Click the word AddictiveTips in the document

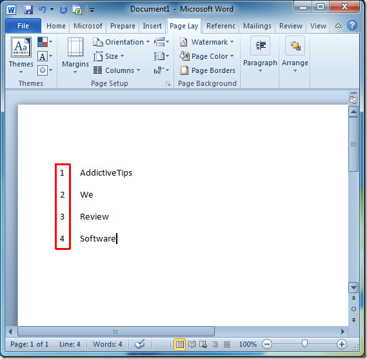coord(106,173)
